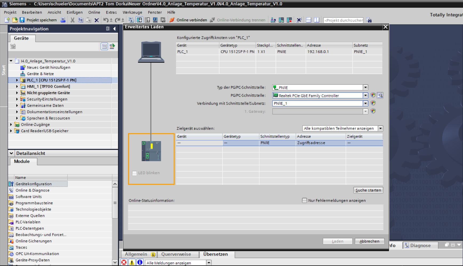Check Nur Fehlermeldungen anzeigen

tap(304, 200)
